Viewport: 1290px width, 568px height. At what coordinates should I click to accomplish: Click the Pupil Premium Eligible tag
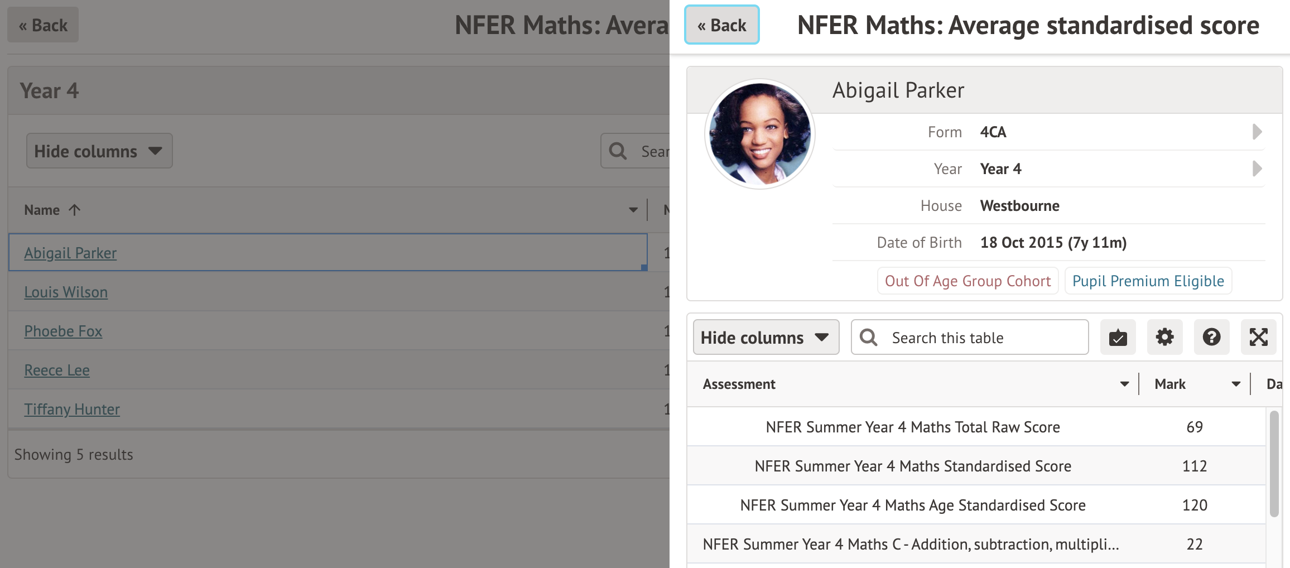(x=1148, y=281)
